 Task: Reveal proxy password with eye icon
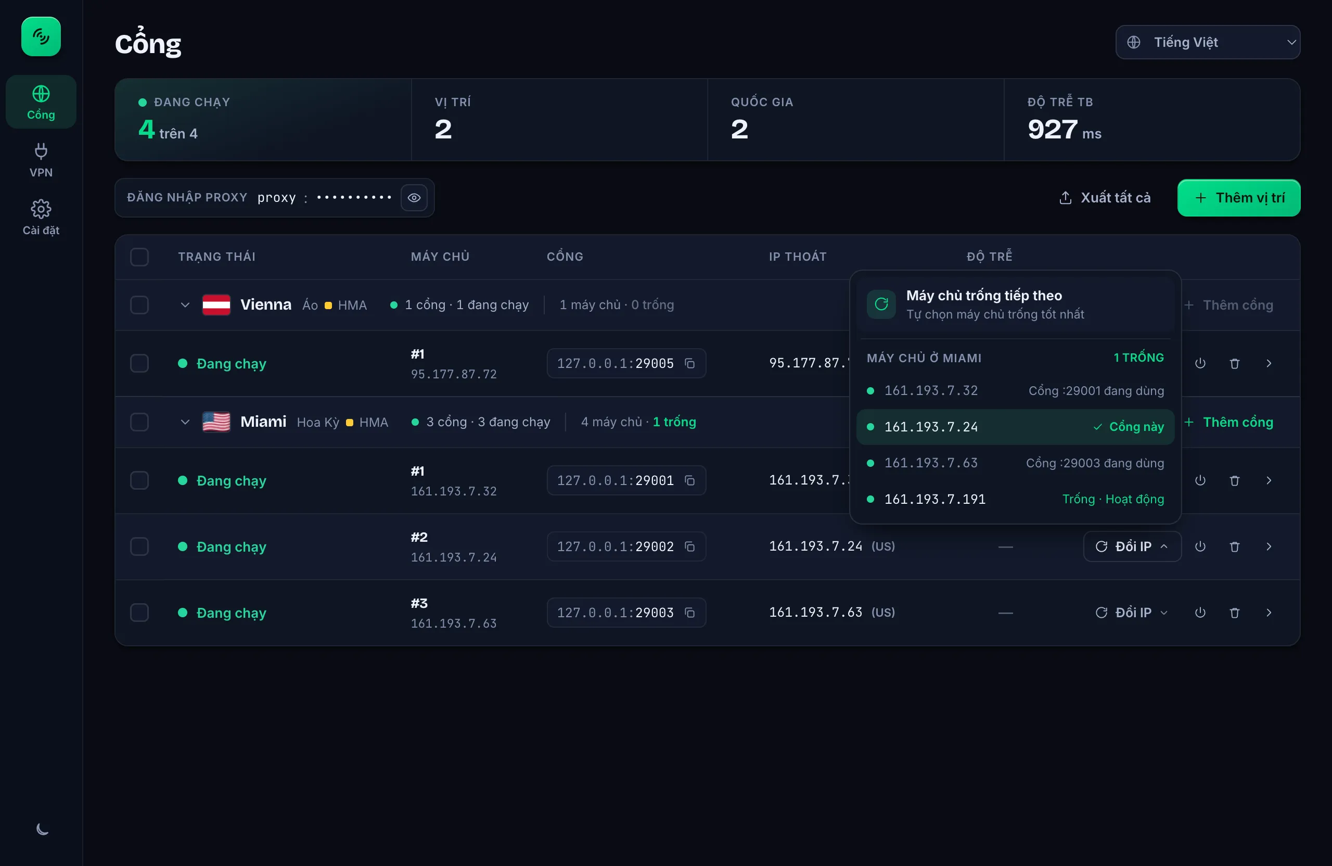[414, 198]
